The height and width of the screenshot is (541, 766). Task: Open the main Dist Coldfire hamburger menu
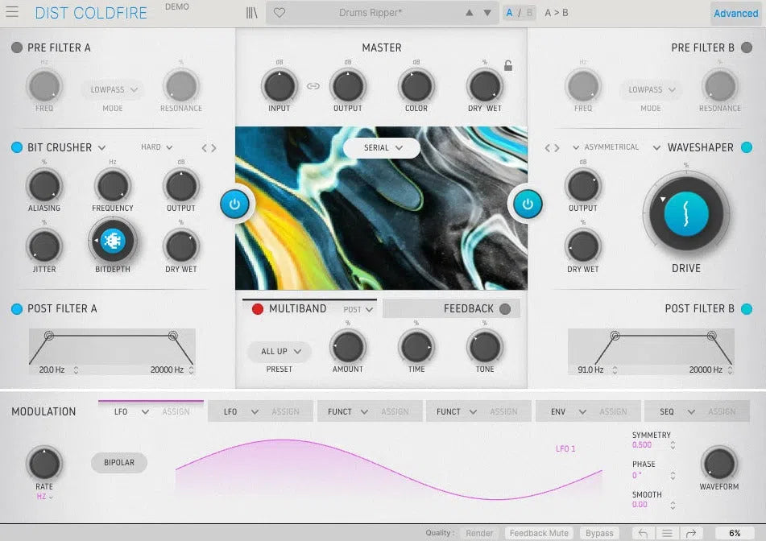11,12
